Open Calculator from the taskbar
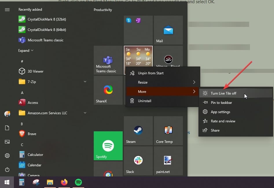This screenshot has height=188, width=274. click(21, 183)
